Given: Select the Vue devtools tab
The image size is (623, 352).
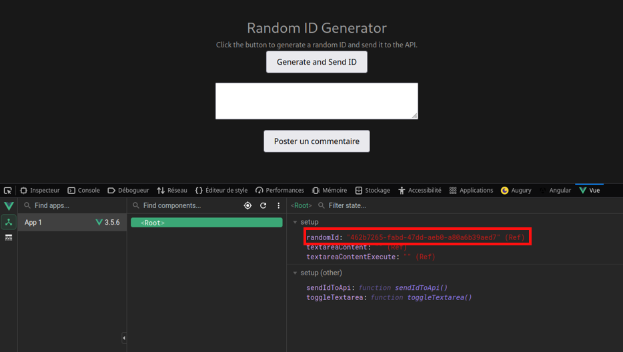Looking at the screenshot, I should point(590,190).
